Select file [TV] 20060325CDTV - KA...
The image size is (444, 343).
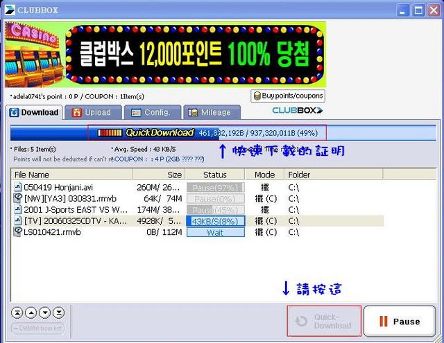click(76, 221)
